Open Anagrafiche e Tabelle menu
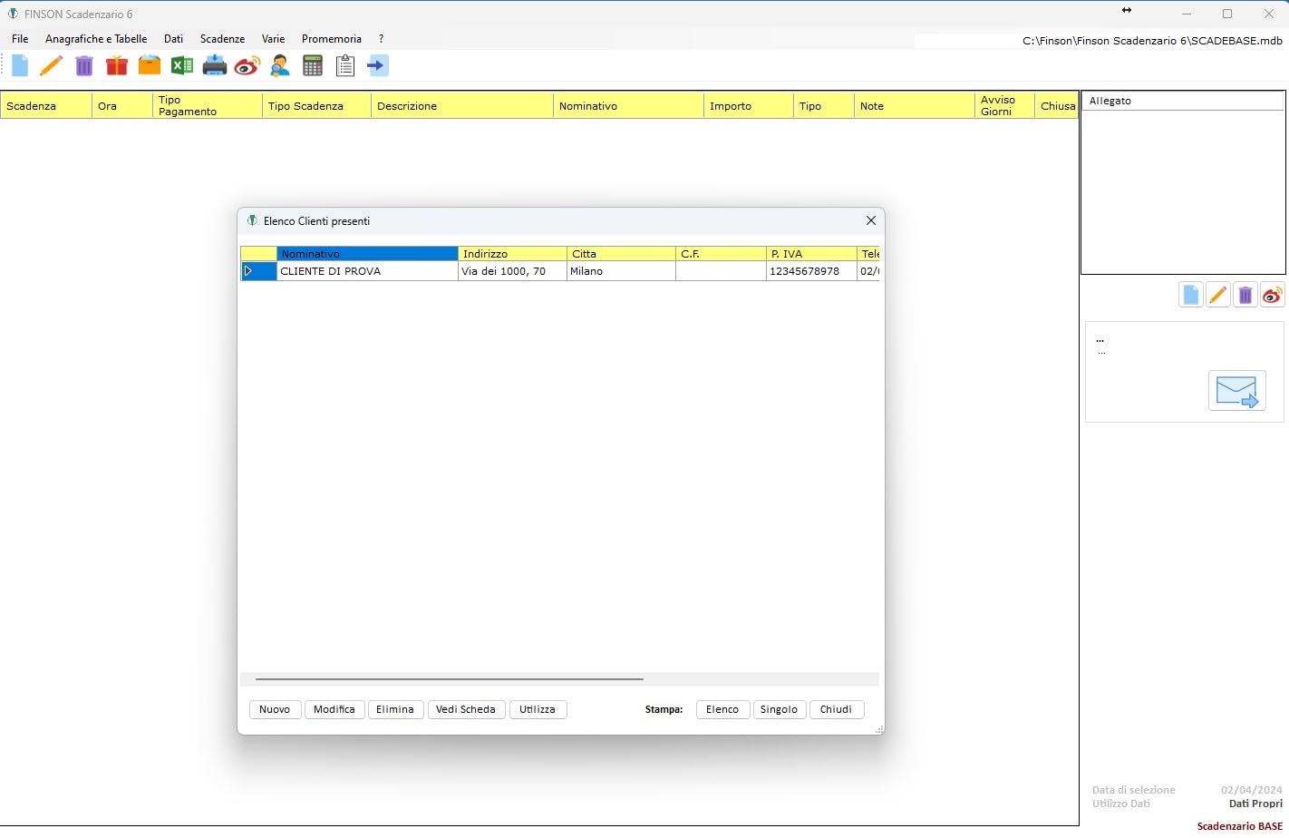This screenshot has height=838, width=1289. coord(96,39)
